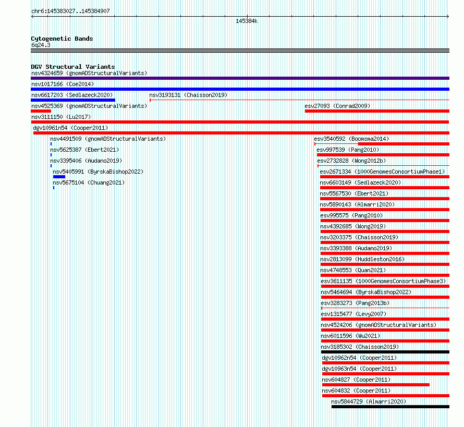The width and height of the screenshot is (464, 427).
Task: Click the chr6:145383027..145384907 coordinate label
Action: click(70, 11)
